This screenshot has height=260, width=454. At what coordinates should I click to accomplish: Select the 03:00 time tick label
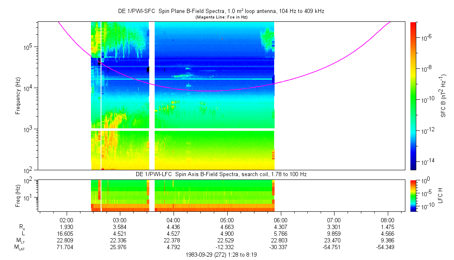coord(120,220)
